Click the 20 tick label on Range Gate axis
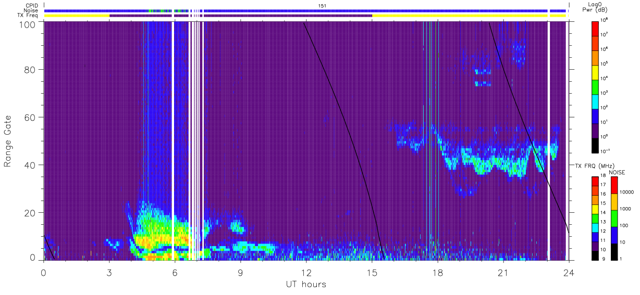Viewport: 640px width, 295px height. [30, 213]
